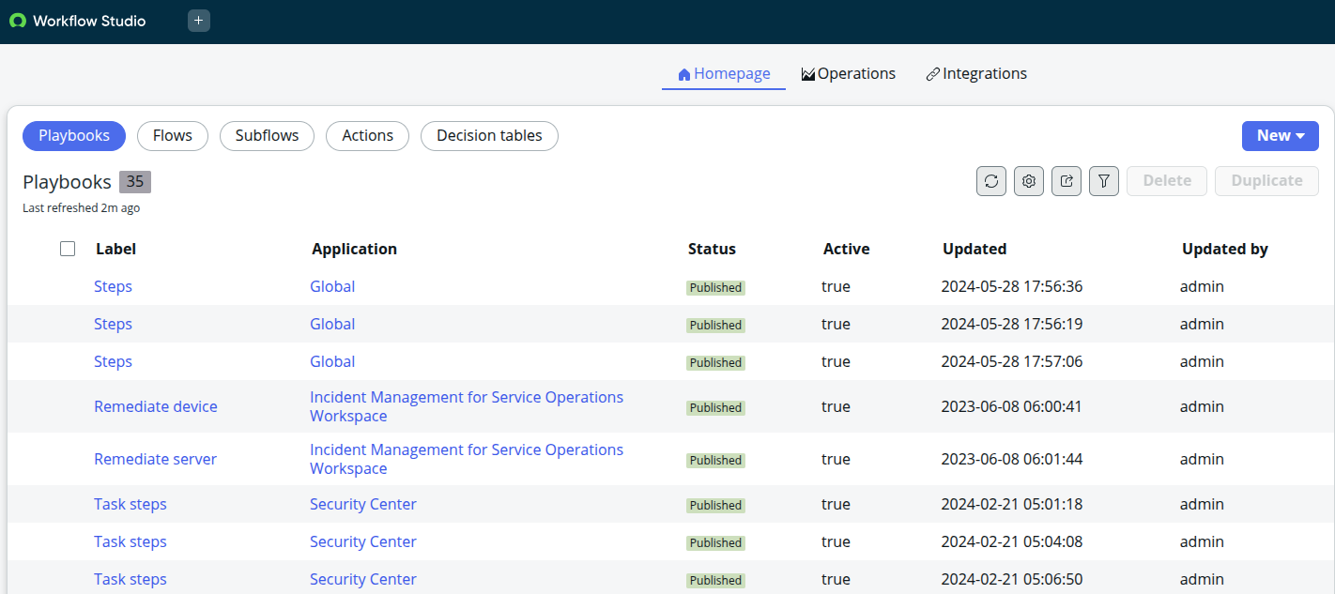Open the Decision tables view

489,135
